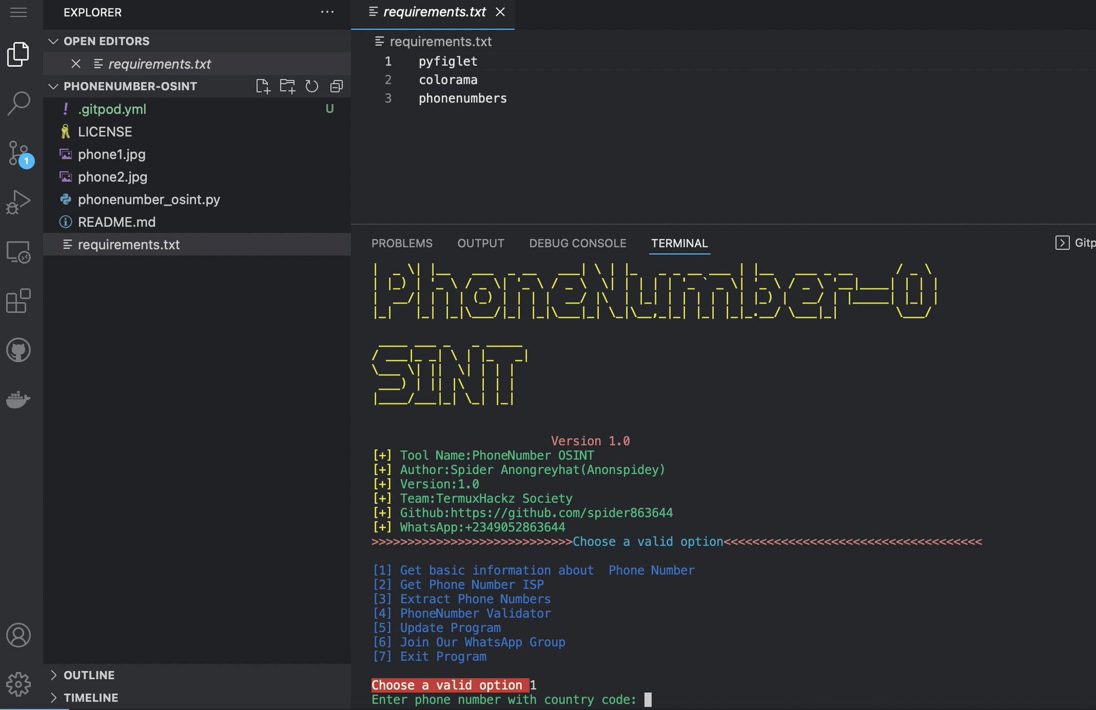Open Source Control view with 1 badge
Viewport: 1096px width, 710px height.
click(19, 154)
